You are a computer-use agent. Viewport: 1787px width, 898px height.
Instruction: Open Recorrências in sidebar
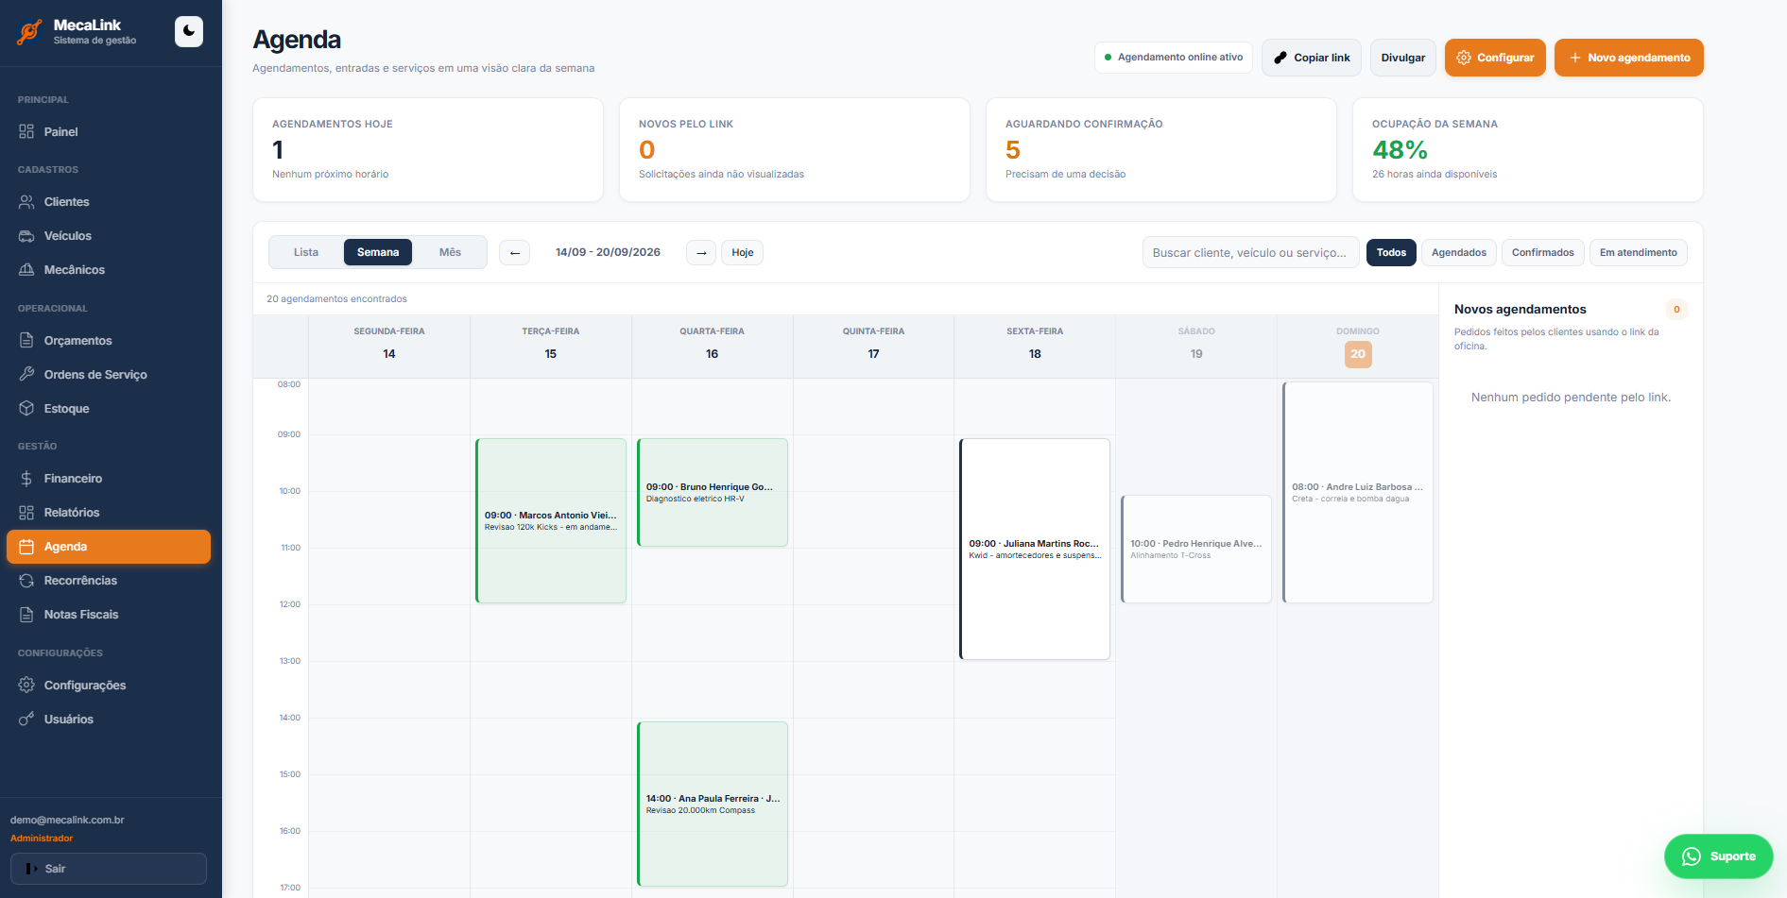(x=109, y=581)
